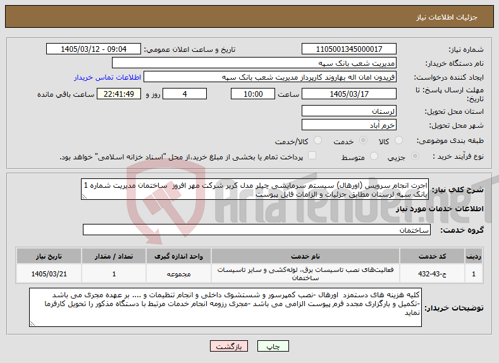Select the خدمت radio button

363,140
